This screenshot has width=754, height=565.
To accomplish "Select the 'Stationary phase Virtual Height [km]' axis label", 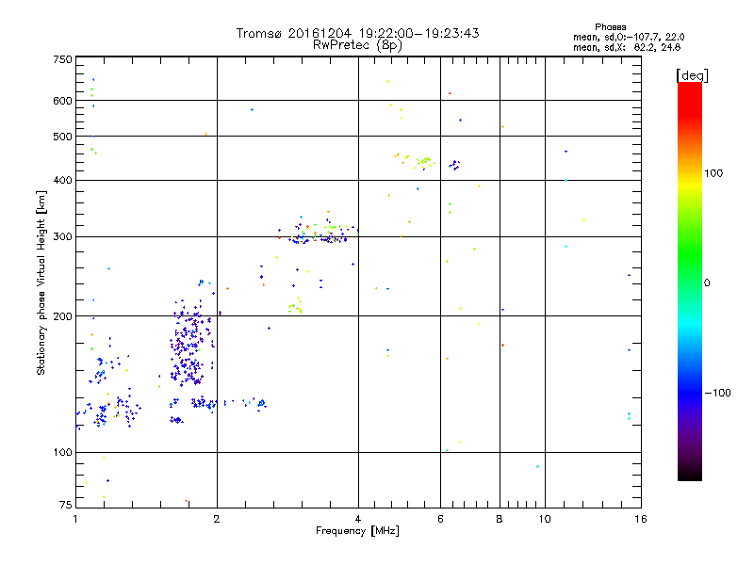I will point(41,282).
